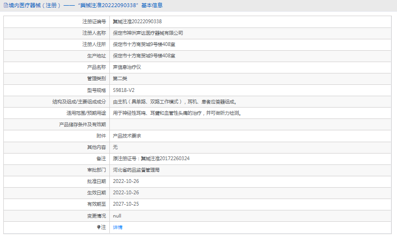Open 产品技术要求 attachment
This screenshot has width=397, height=236.
click(127, 136)
